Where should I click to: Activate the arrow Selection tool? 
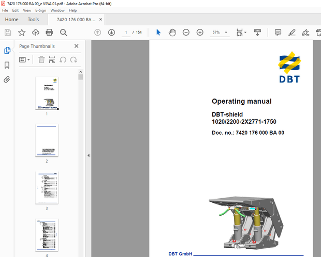158,33
